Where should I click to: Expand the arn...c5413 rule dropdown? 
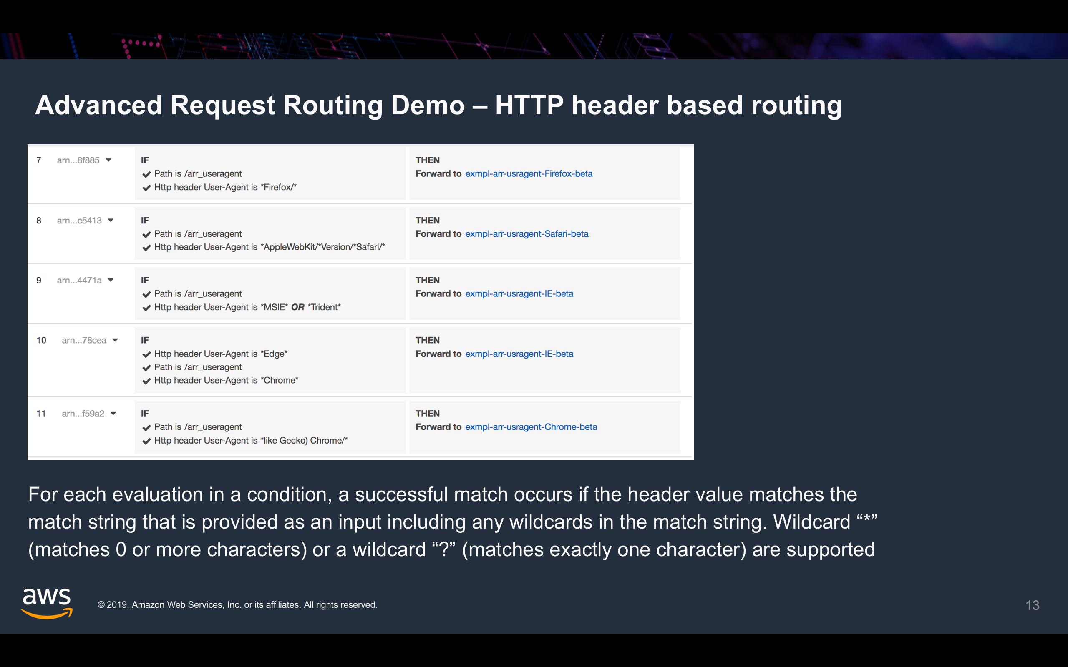[x=111, y=221]
